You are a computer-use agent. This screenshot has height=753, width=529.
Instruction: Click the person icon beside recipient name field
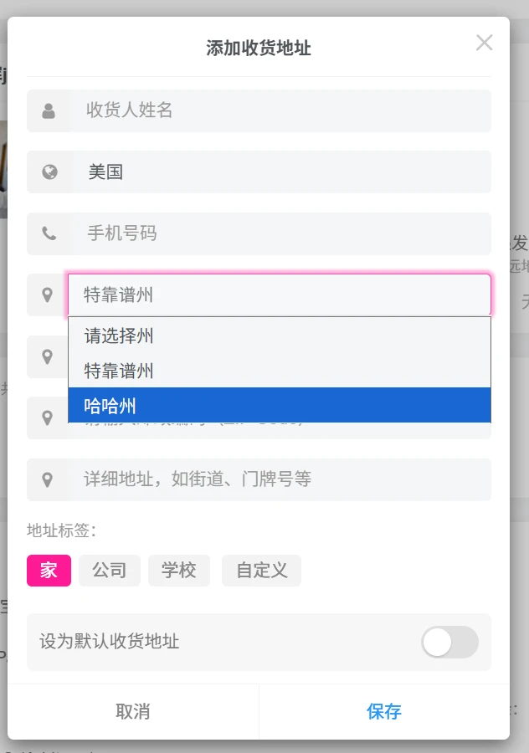pyautogui.click(x=48, y=110)
